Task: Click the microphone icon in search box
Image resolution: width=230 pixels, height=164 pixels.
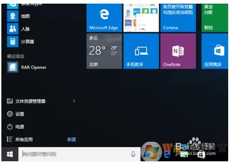Action: (133, 154)
